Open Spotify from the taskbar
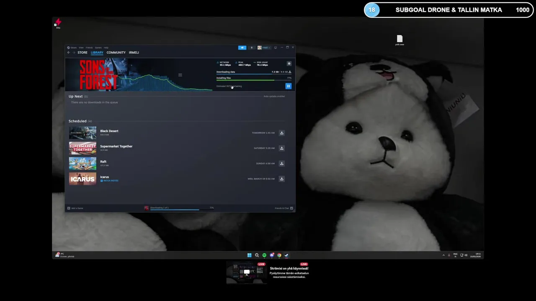536x301 pixels. tap(264, 255)
